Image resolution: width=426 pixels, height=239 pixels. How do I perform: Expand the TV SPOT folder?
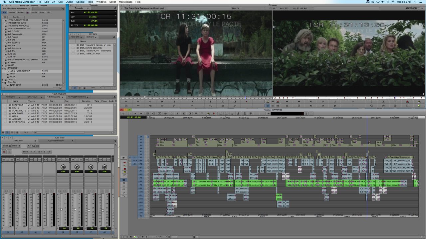point(3,80)
